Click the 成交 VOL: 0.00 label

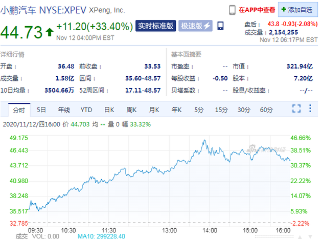pyautogui.click(x=38, y=236)
